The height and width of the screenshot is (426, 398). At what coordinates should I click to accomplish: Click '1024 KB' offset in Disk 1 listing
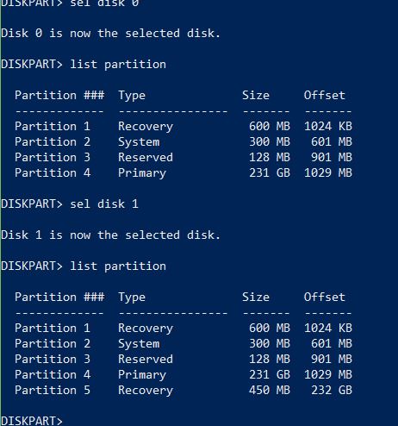coord(328,328)
